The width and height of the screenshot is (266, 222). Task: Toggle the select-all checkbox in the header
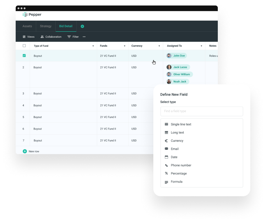(24, 46)
